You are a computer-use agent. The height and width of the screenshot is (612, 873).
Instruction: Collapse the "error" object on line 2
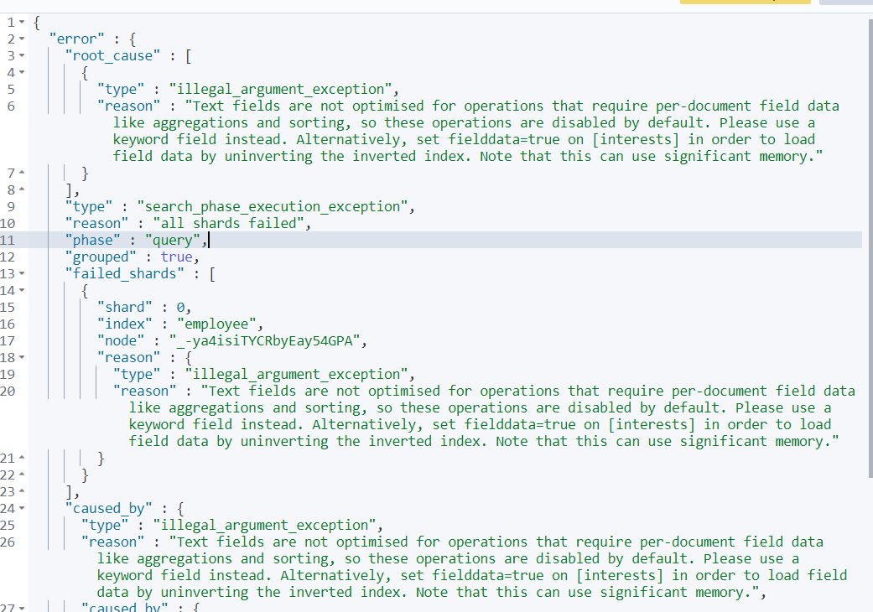click(22, 39)
